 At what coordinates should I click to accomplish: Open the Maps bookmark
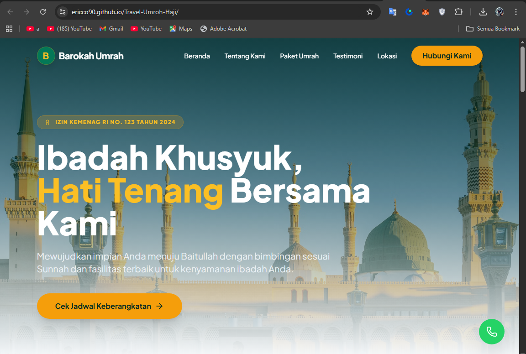click(x=180, y=28)
